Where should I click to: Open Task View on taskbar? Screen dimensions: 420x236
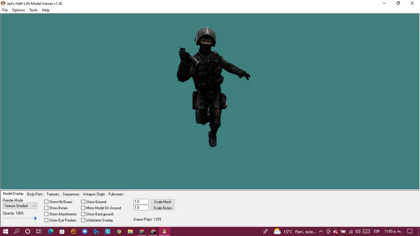coord(39,232)
